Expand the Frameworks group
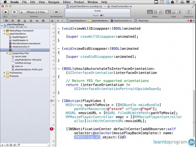 [x=5, y=73]
